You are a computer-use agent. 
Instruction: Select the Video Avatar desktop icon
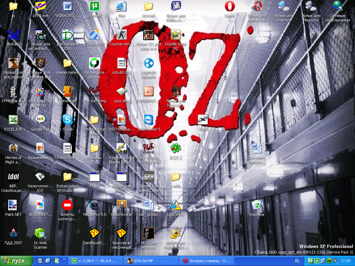coord(121,208)
